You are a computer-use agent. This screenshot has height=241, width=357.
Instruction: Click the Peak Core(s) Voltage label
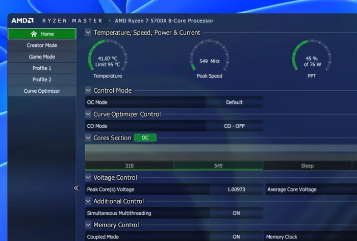[111, 190]
